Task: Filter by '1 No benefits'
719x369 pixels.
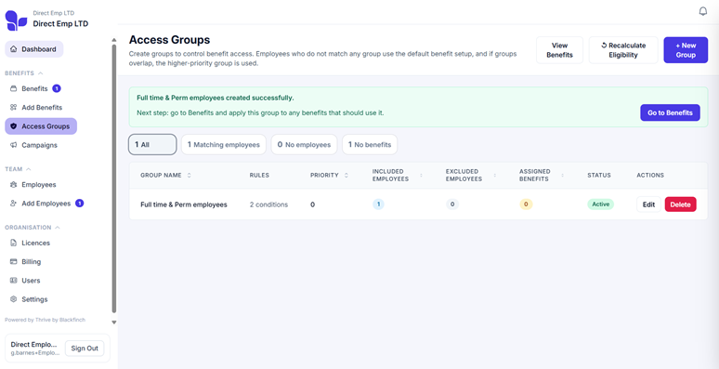Action: 370,145
